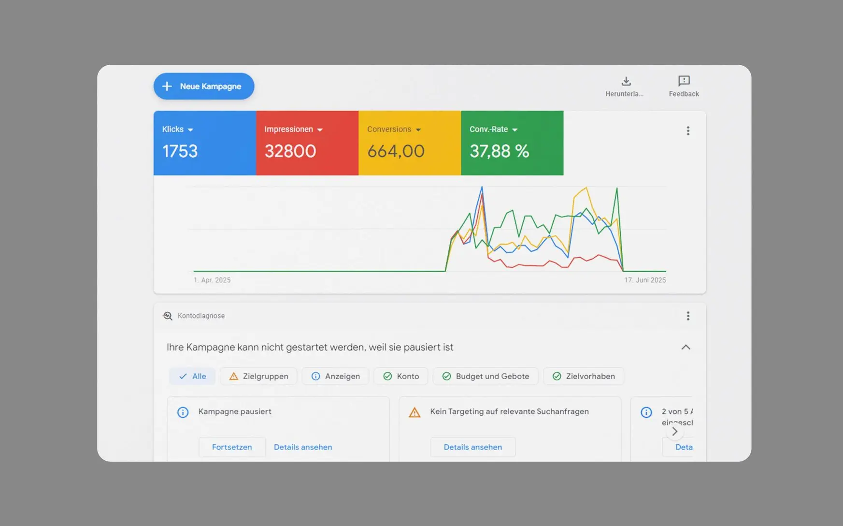Click the download (Herunterladen) icon
Viewport: 843px width, 526px height.
point(626,81)
